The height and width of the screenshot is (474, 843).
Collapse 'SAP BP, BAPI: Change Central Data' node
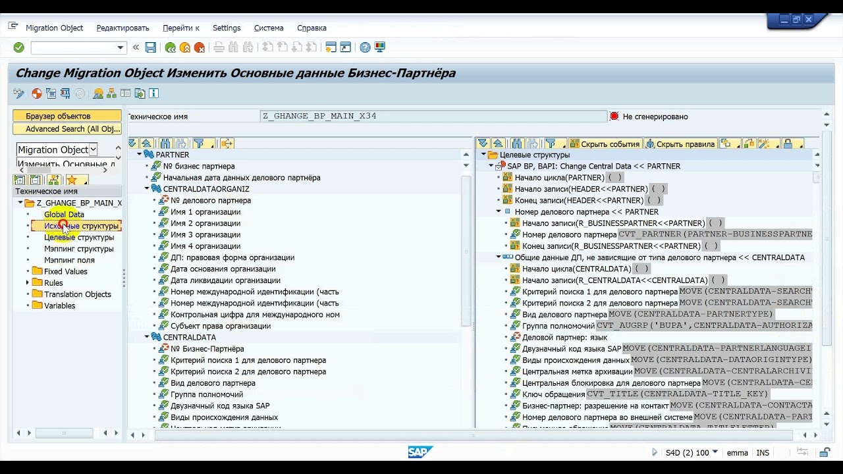(x=491, y=166)
